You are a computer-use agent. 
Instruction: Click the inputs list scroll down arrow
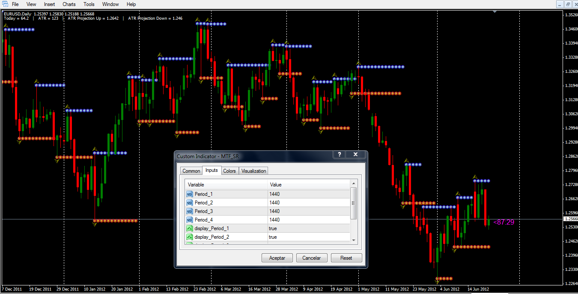[x=354, y=240]
